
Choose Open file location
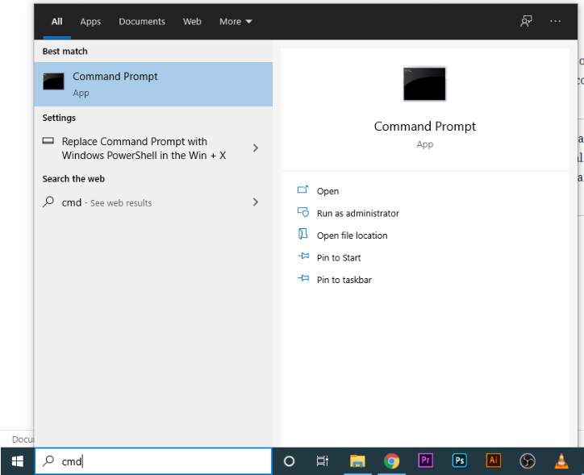(x=352, y=235)
